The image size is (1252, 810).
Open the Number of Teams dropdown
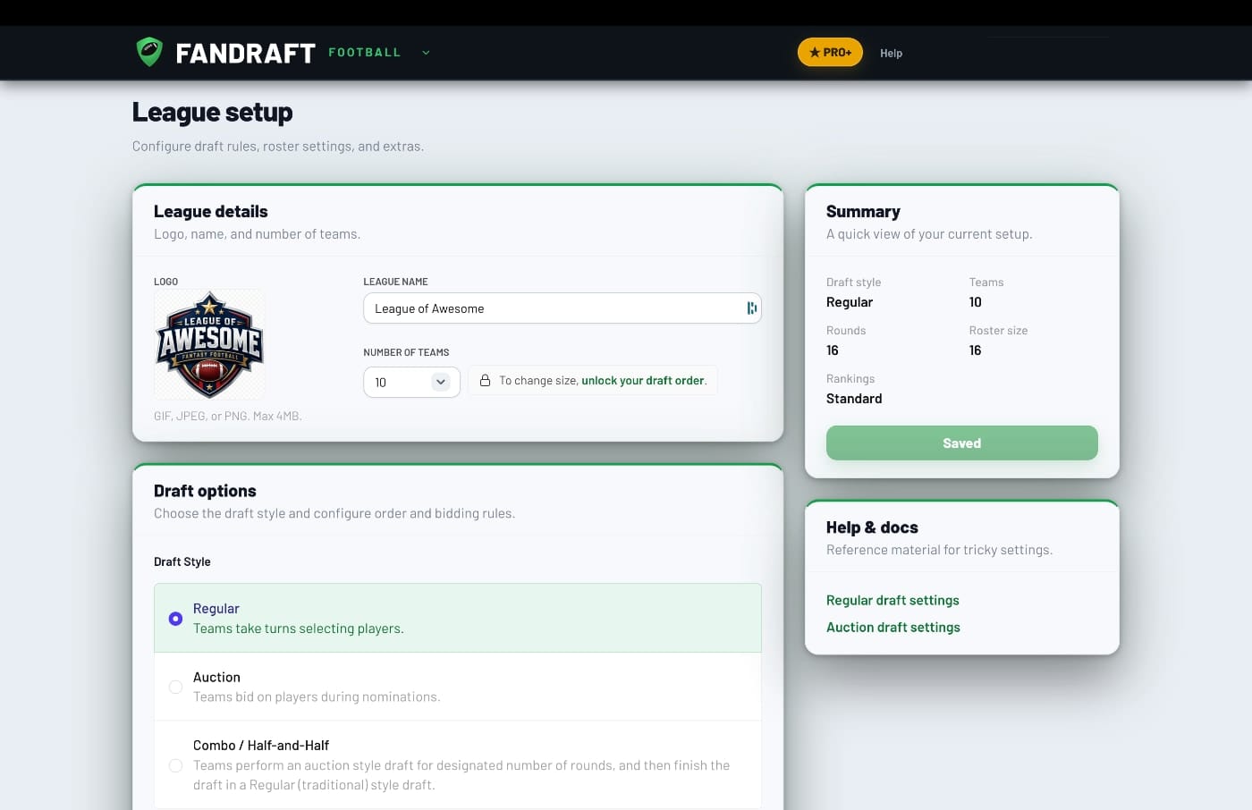coord(411,382)
